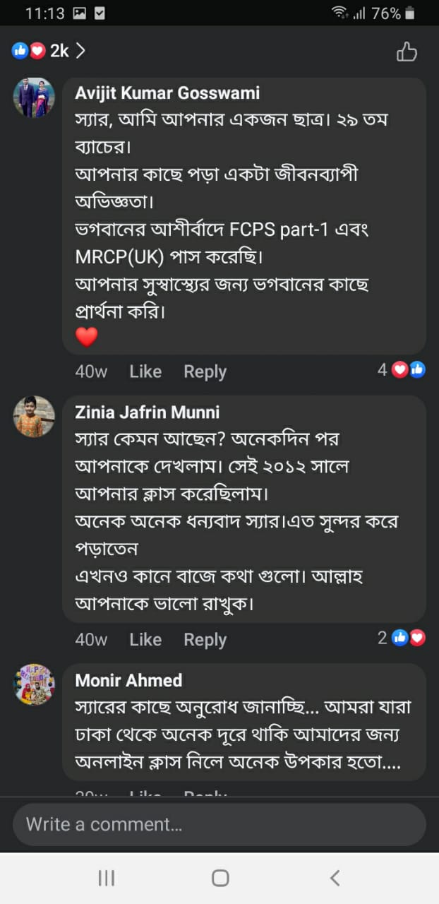Like Avijit Kumar Gosswami's comment

point(145,371)
